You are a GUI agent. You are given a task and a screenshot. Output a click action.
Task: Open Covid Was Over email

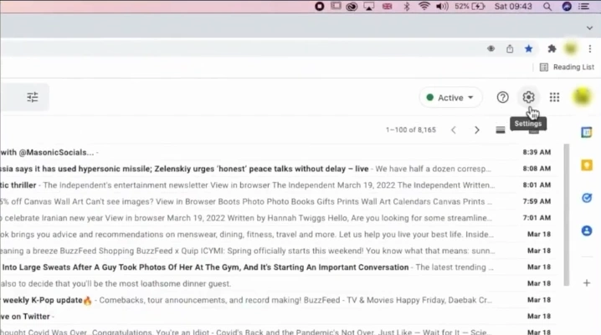coord(276,331)
